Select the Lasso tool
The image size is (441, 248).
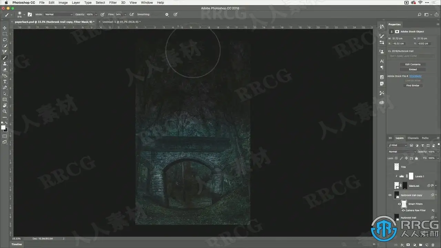click(x=5, y=40)
